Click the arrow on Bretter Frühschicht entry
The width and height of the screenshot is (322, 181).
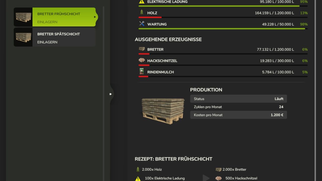click(95, 17)
